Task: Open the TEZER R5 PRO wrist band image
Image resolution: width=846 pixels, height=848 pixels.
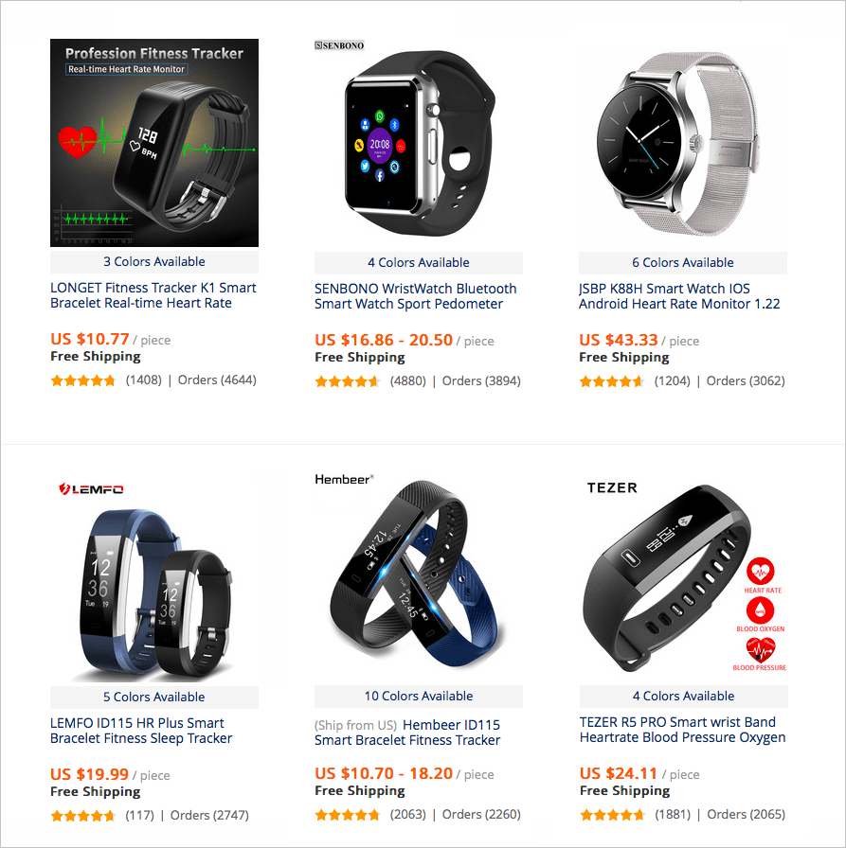Action: click(x=683, y=577)
